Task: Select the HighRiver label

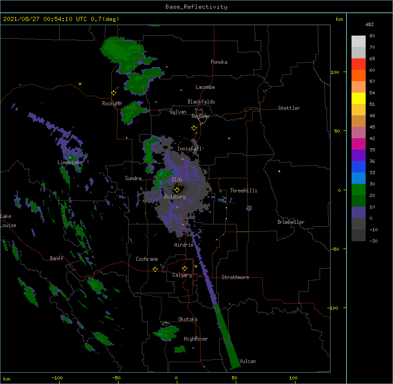Action: (196, 339)
